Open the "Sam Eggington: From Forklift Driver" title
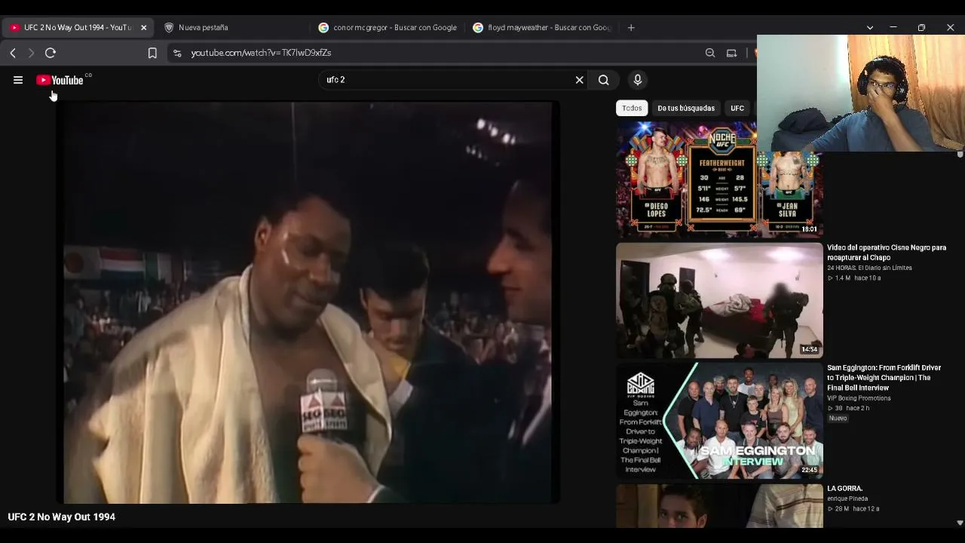 click(x=884, y=378)
